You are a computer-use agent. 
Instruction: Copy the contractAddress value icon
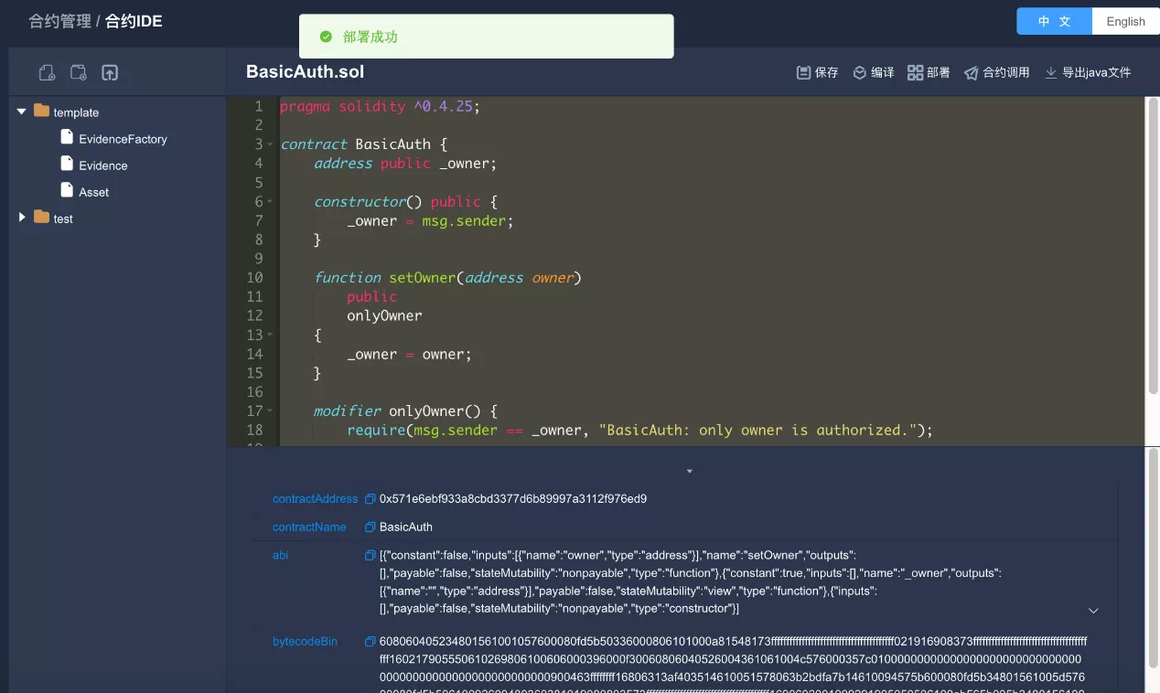click(371, 499)
